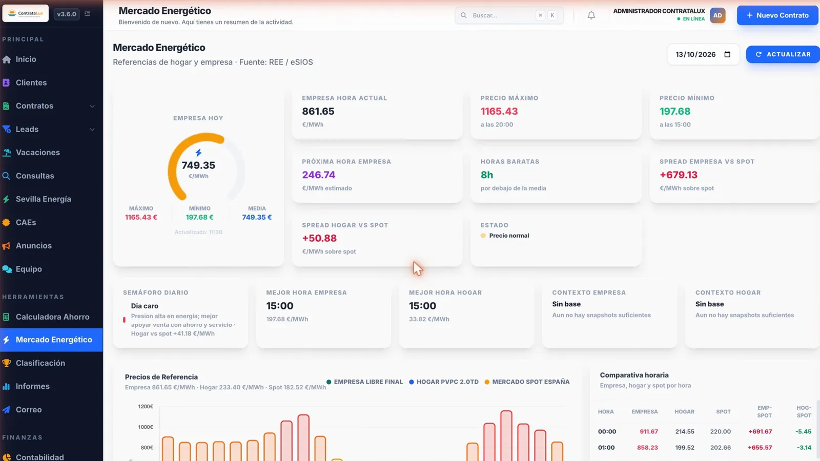The image size is (820, 461).
Task: Click the Correo paper plane icon
Action: pyautogui.click(x=7, y=410)
